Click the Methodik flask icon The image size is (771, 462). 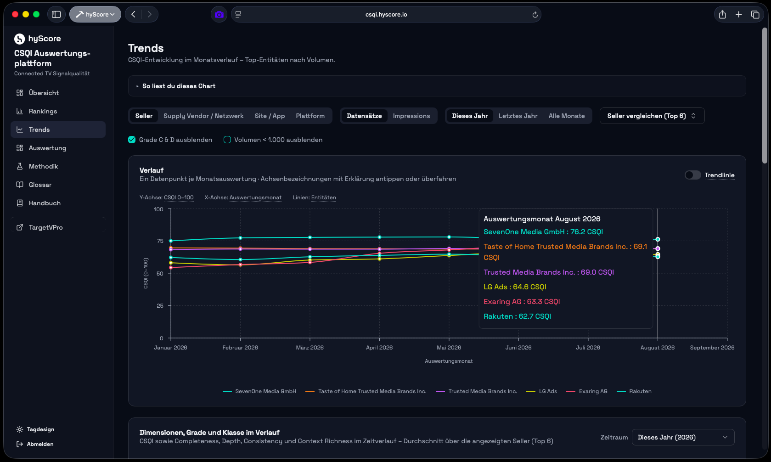(20, 166)
